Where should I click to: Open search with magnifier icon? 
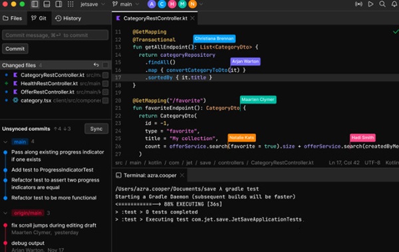[382, 4]
